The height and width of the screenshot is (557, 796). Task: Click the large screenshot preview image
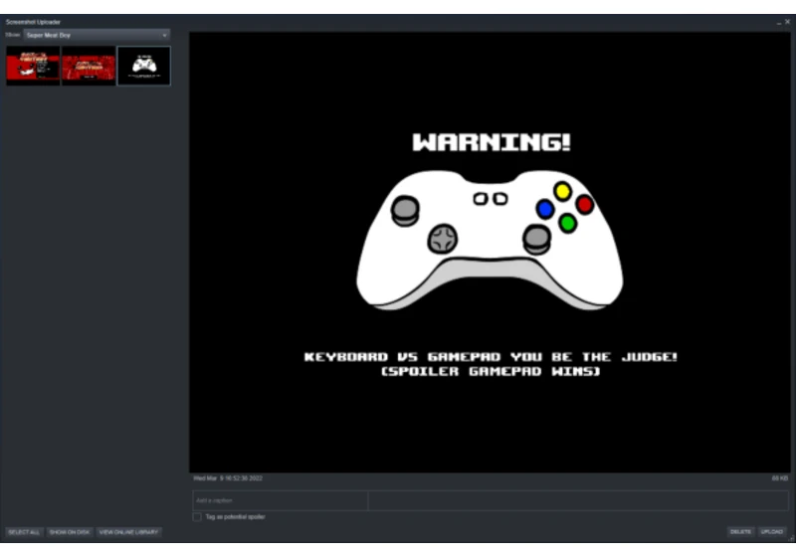coord(490,253)
